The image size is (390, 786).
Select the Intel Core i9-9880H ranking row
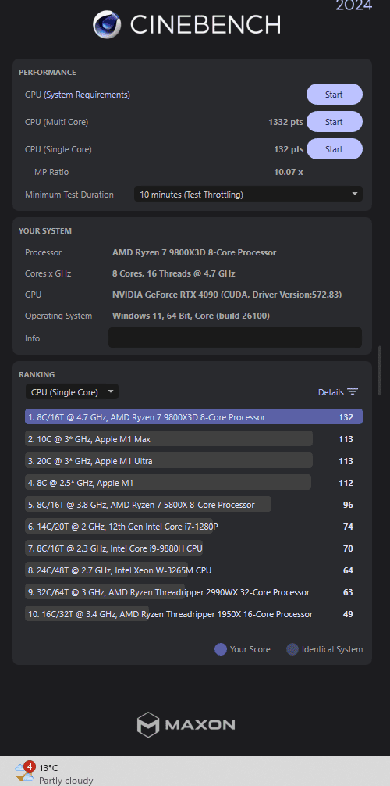[193, 548]
